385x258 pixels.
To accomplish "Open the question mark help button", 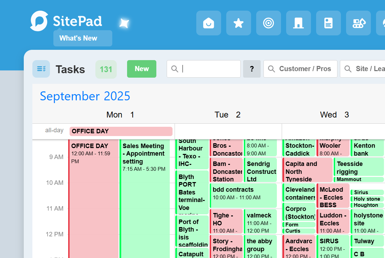I will click(x=252, y=69).
